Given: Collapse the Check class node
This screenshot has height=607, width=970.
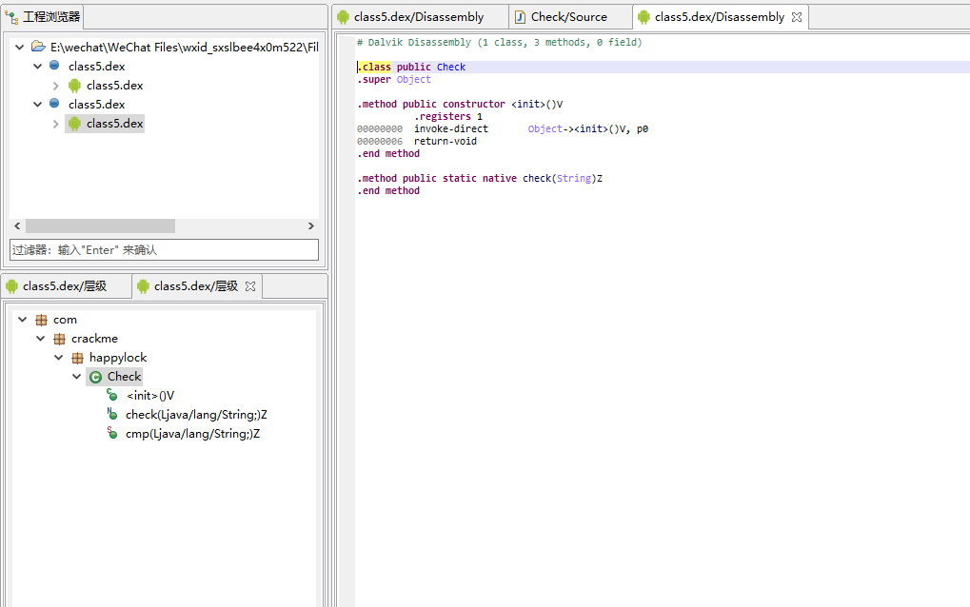Looking at the screenshot, I should (x=77, y=377).
